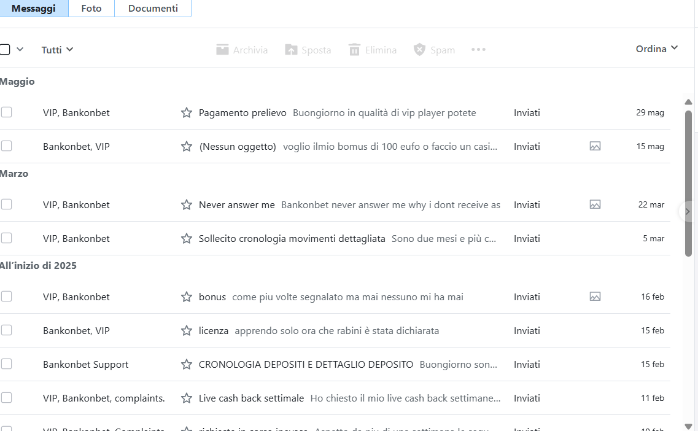Star the 'Never answer me' email

tap(187, 205)
